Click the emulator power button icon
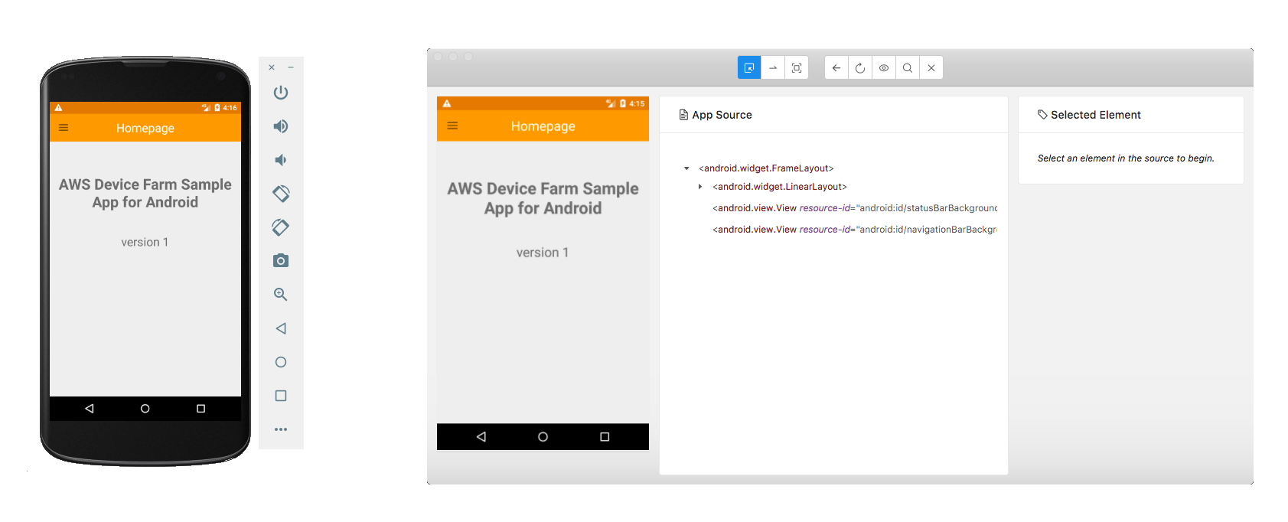This screenshot has width=1288, height=522. point(281,93)
